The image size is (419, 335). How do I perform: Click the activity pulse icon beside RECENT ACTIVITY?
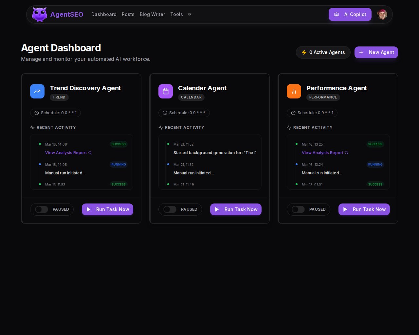pos(31,128)
